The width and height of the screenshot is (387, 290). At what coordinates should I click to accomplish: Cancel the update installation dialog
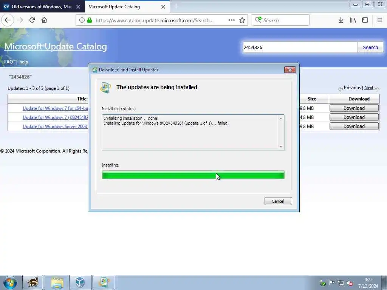[278, 201]
